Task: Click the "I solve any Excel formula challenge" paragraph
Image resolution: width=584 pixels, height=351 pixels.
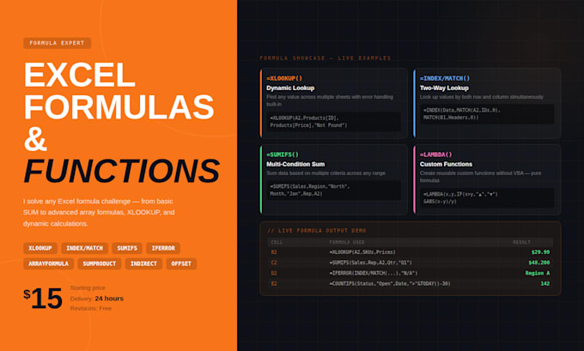Action: coord(99,213)
